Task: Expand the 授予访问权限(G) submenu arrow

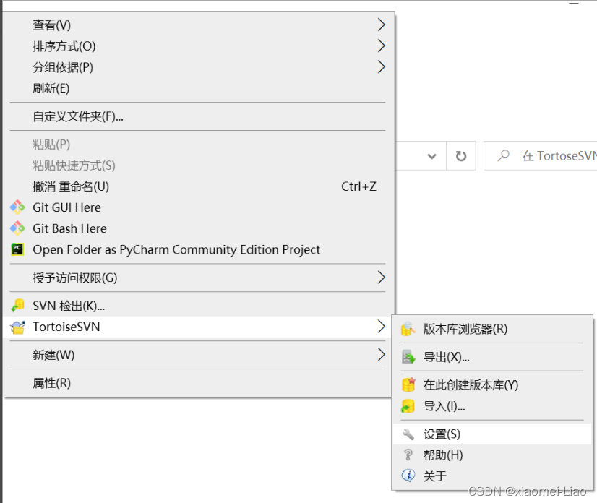Action: click(x=381, y=278)
